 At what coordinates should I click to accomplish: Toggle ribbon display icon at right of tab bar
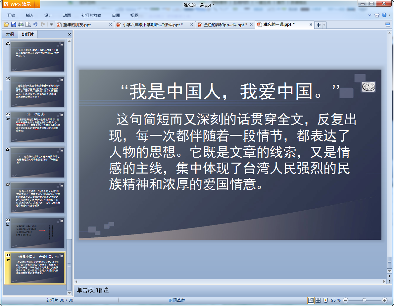[388, 25]
